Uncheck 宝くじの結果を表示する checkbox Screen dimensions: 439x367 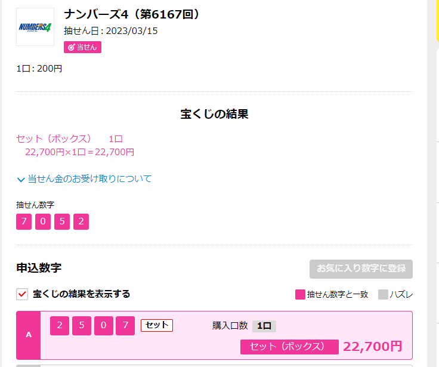tap(22, 294)
